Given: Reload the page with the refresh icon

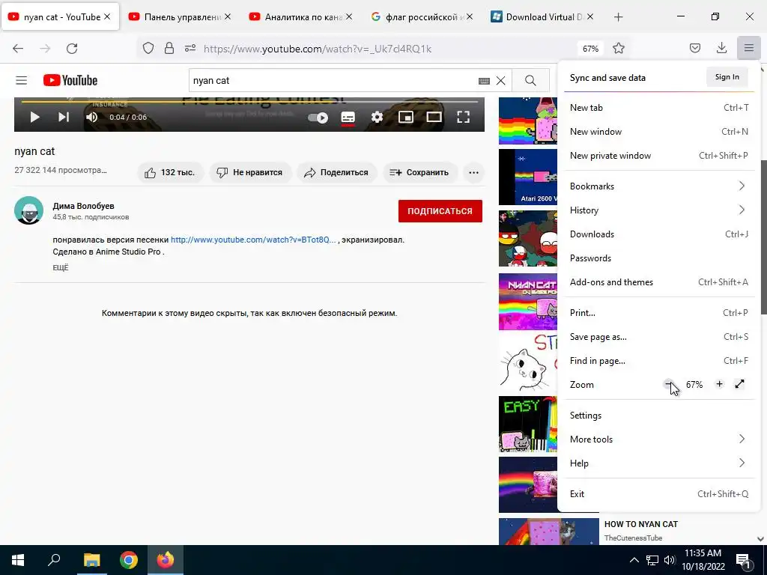Looking at the screenshot, I should pos(72,49).
